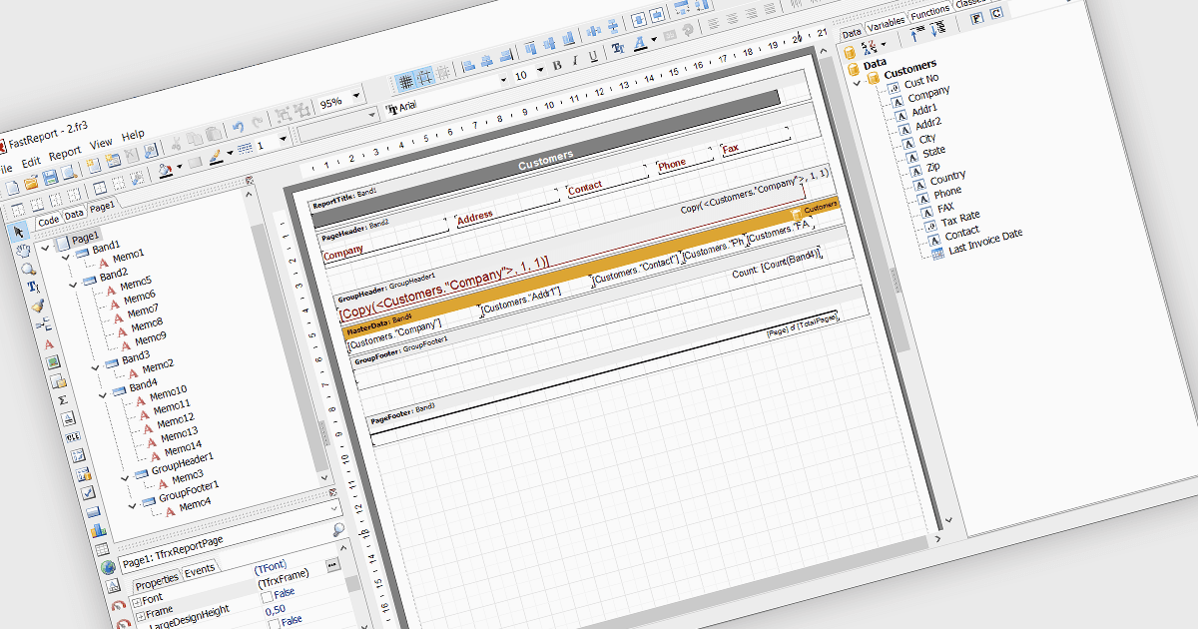Toggle Bold text formatting
Screen dimensions: 1198x629
[557, 65]
